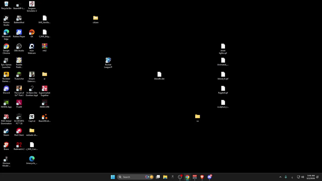Select the TLauncher desktop icon
Screen dimensions: 322x181
(x=19, y=76)
